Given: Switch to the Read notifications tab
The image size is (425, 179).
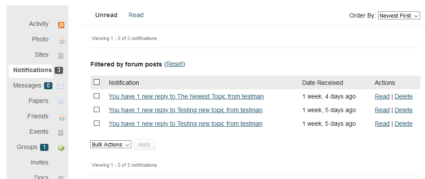Looking at the screenshot, I should click(136, 15).
